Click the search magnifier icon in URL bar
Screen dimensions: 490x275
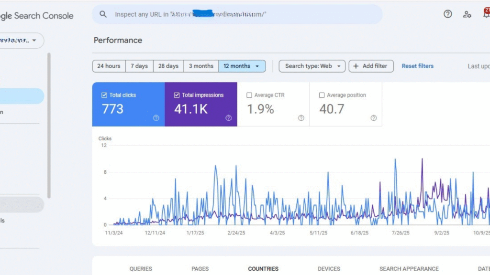(x=103, y=14)
